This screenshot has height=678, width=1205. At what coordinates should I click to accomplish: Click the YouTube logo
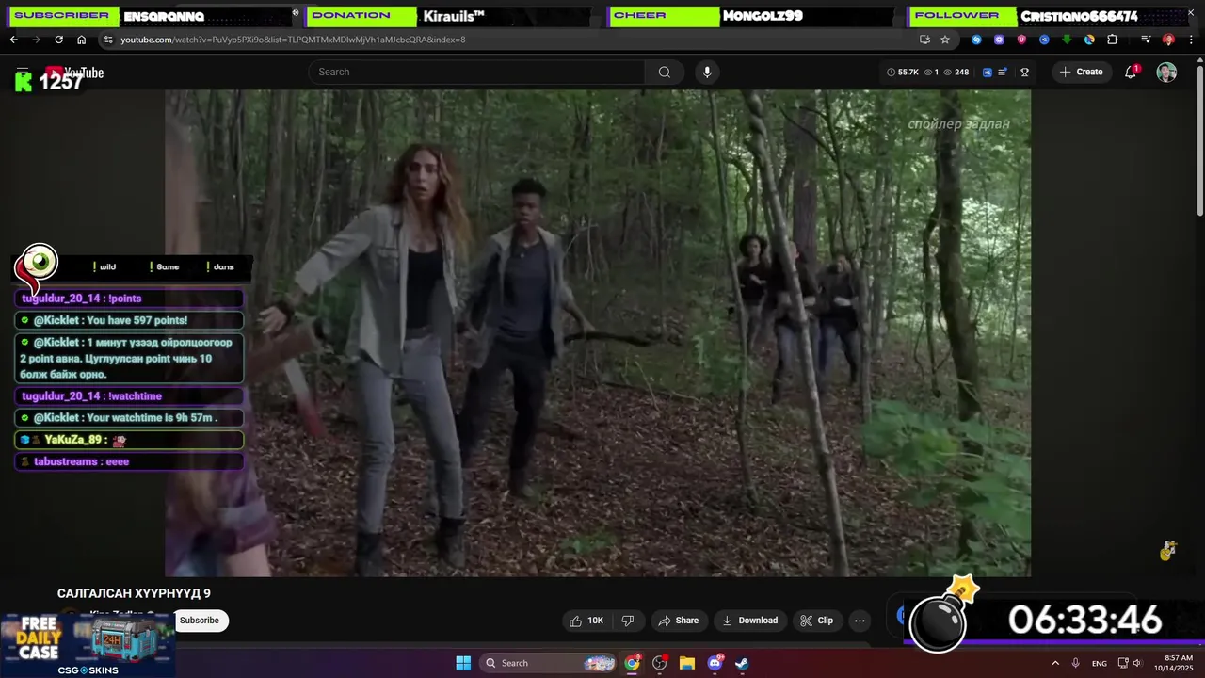pos(74,73)
